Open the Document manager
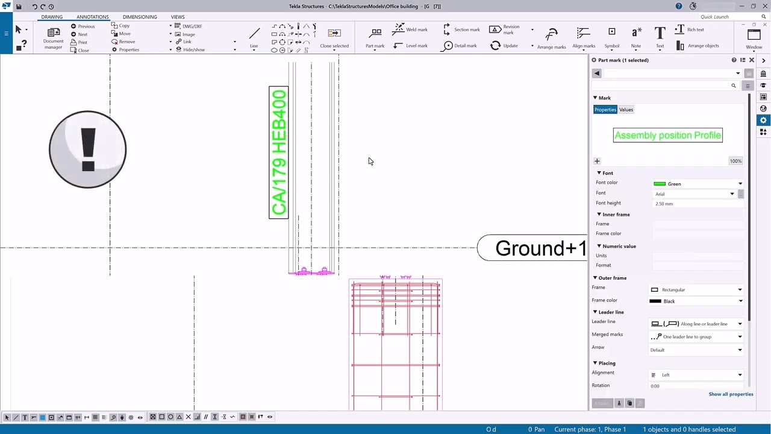Screen dimensions: 771x434 [x=53, y=37]
